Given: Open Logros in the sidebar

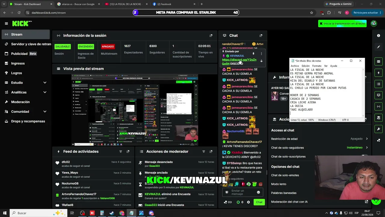Looking at the screenshot, I should pos(26,73).
